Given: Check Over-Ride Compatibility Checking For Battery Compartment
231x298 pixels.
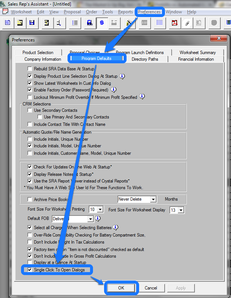Looking at the screenshot, I should tap(30, 235).
